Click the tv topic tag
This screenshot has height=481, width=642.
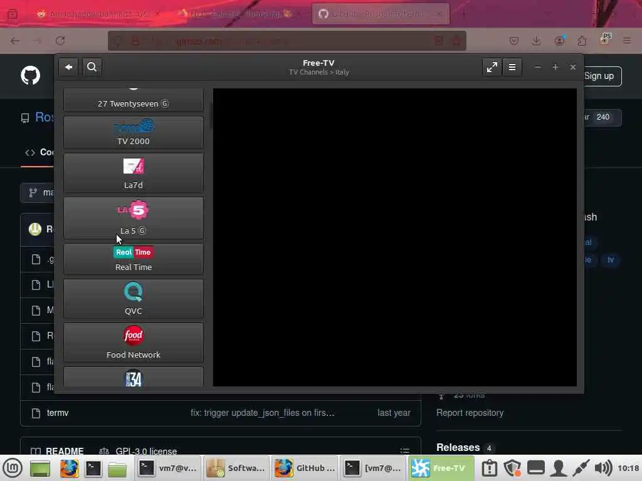pos(611,260)
